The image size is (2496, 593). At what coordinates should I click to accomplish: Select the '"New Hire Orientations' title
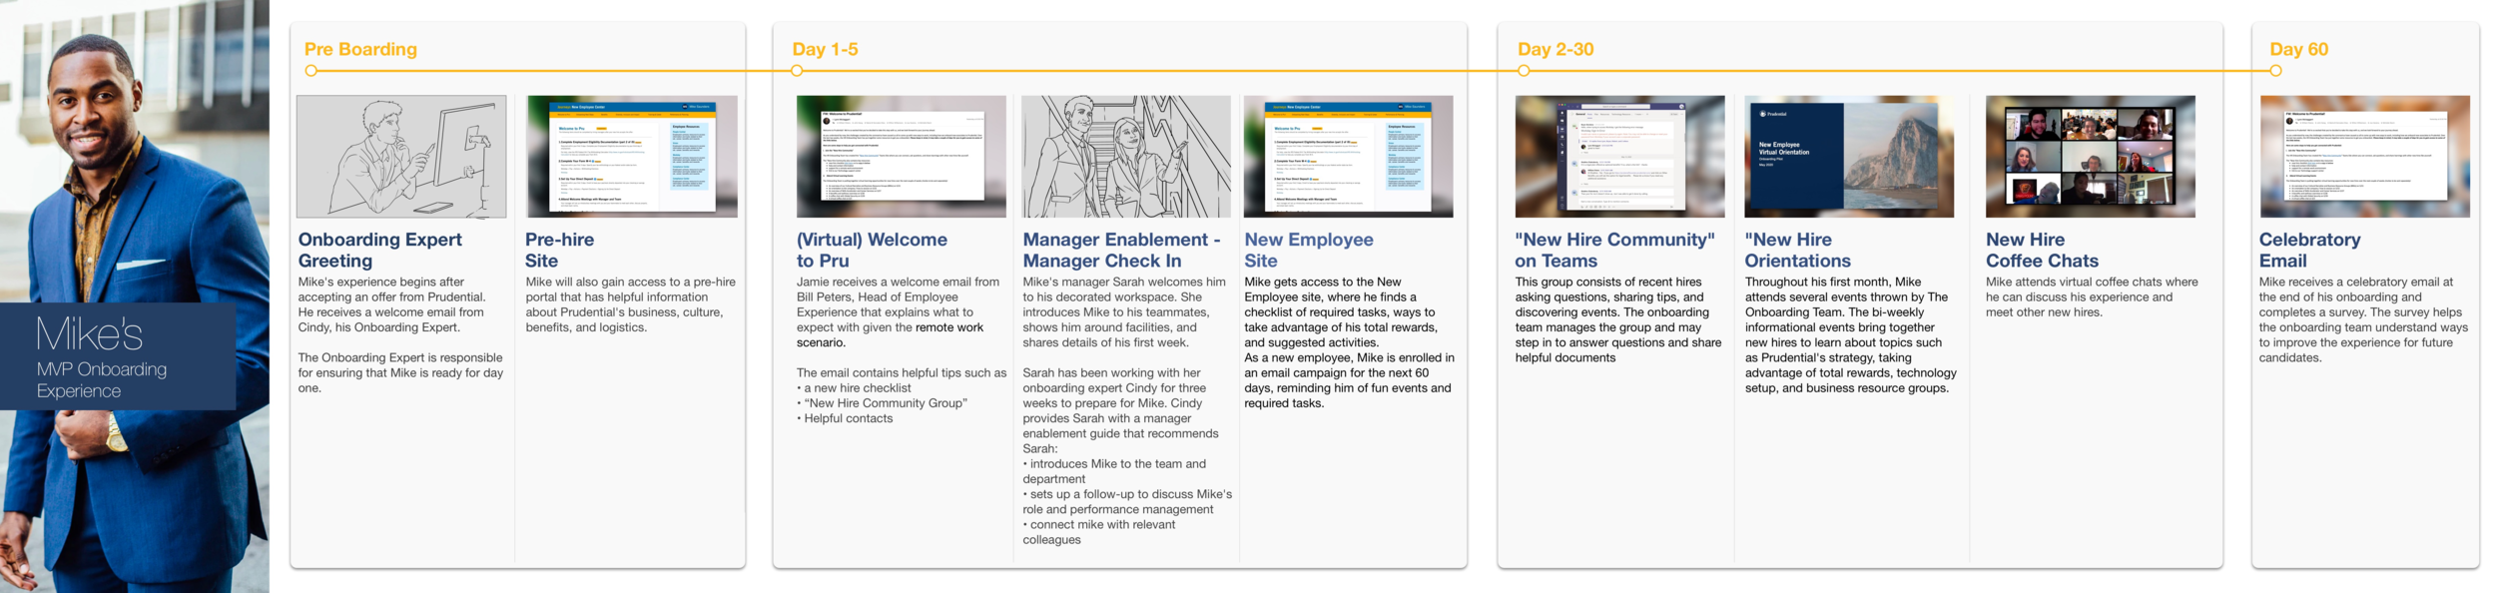[1797, 250]
